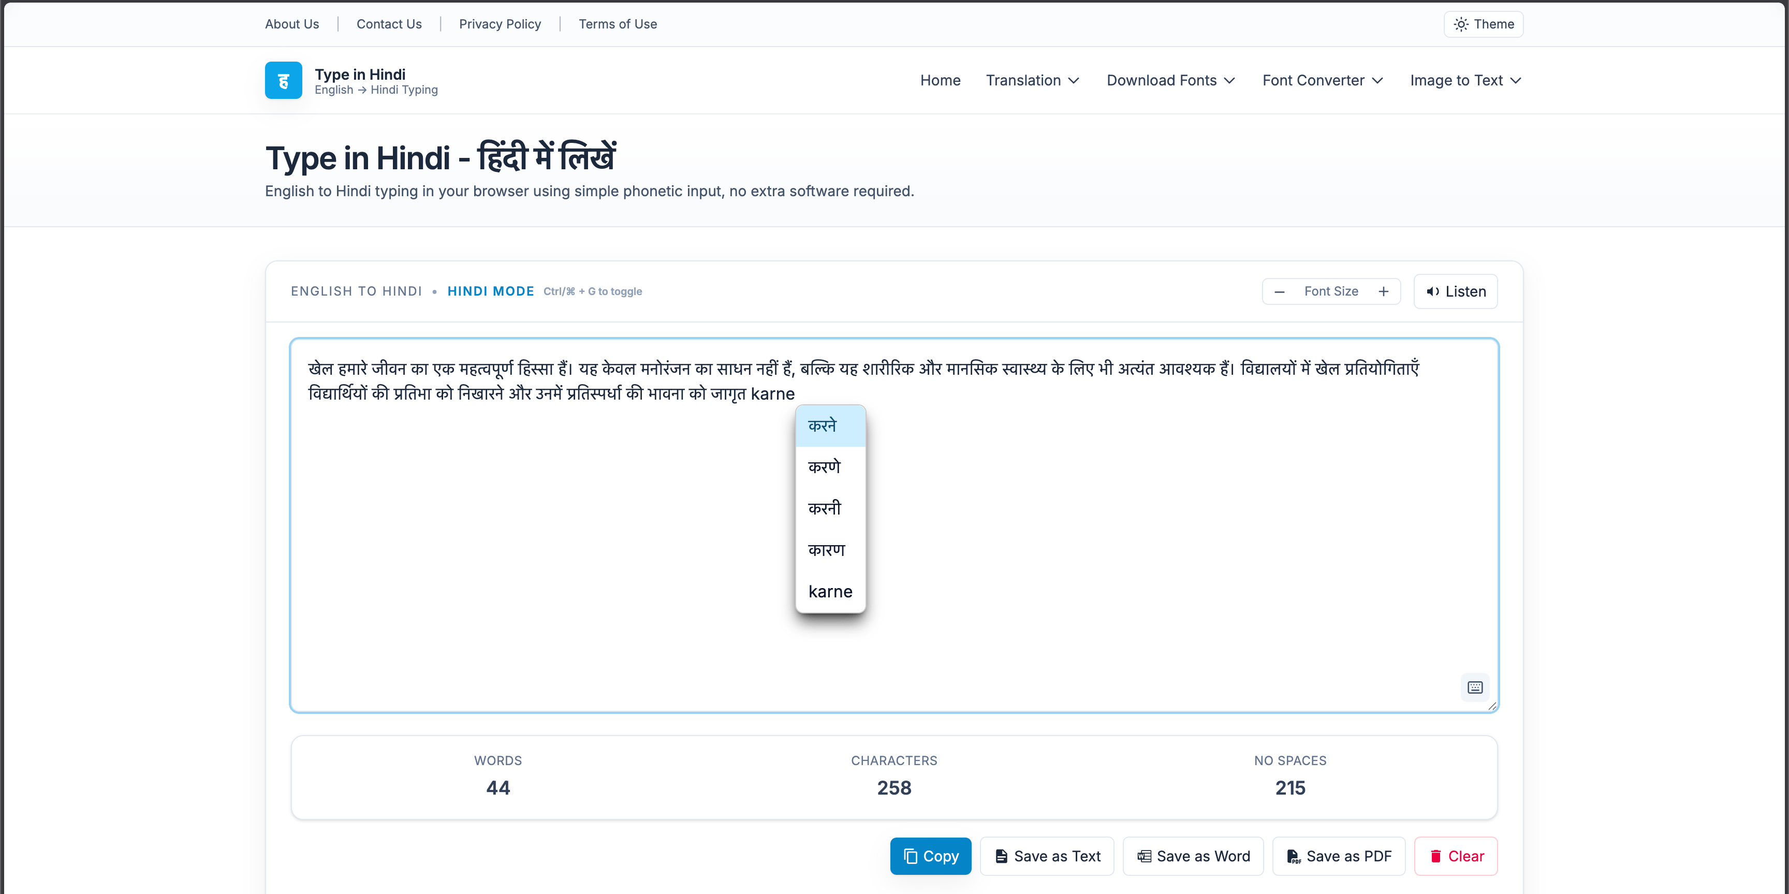Click the Type in Hindi logo icon

tap(283, 80)
